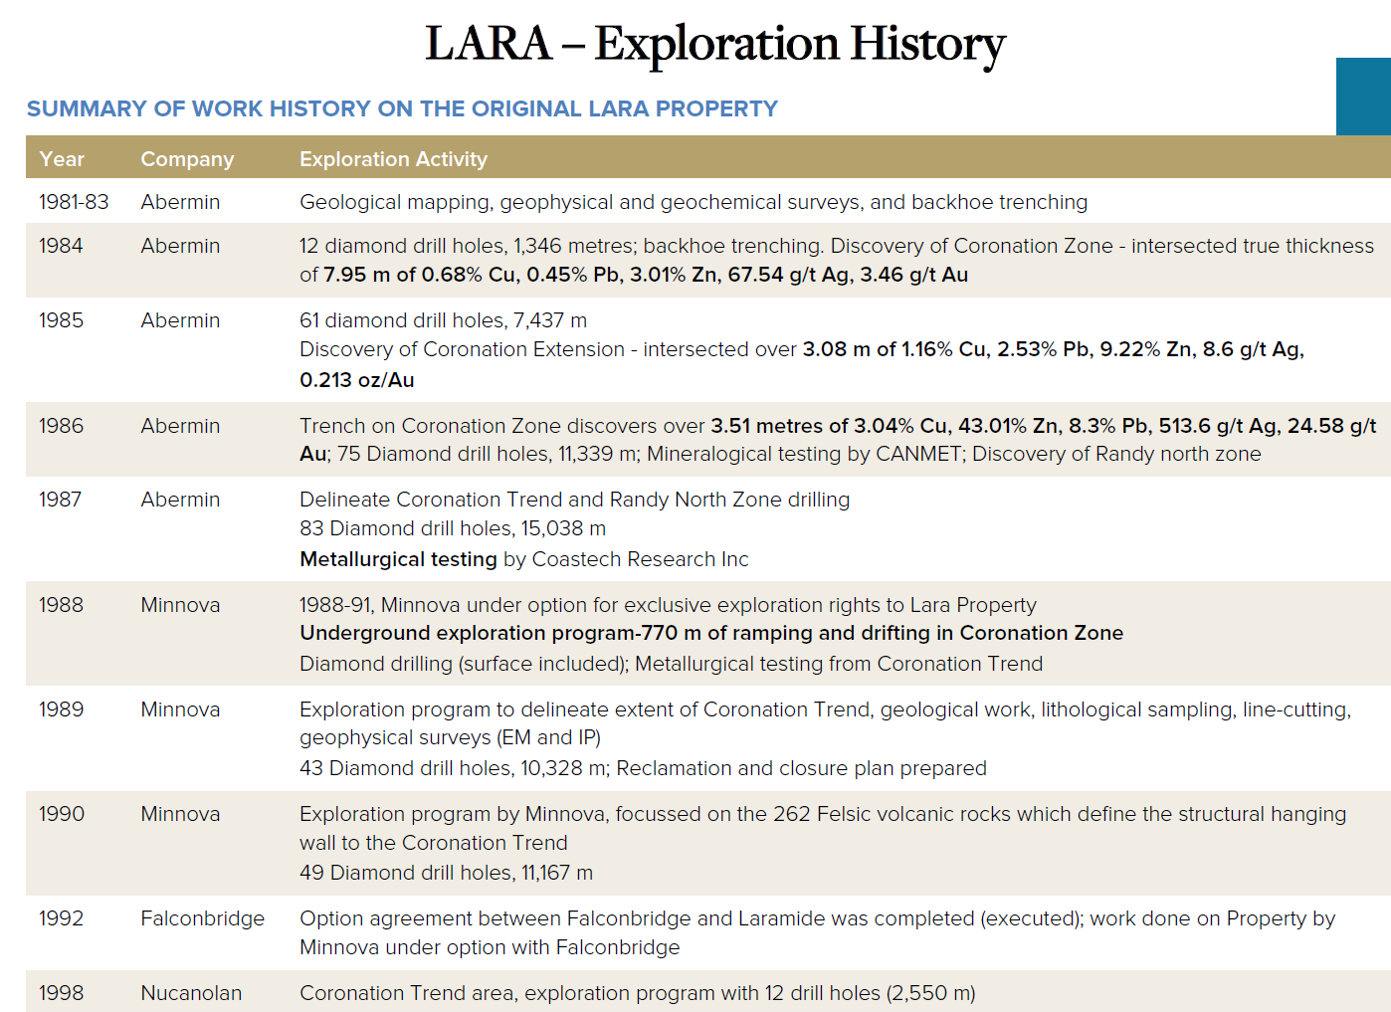Viewport: 1391px width, 1012px height.
Task: Click '1988-91, Minnova under option' line
Action: click(668, 605)
